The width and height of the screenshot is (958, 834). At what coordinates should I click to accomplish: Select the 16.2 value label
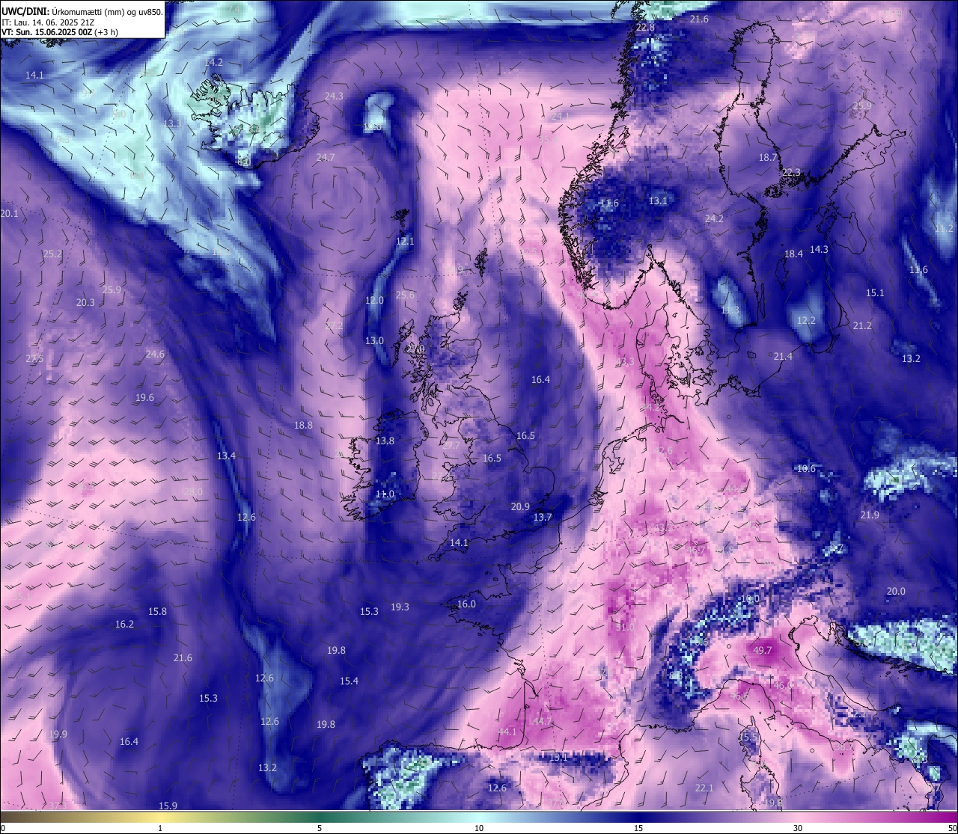tap(124, 625)
